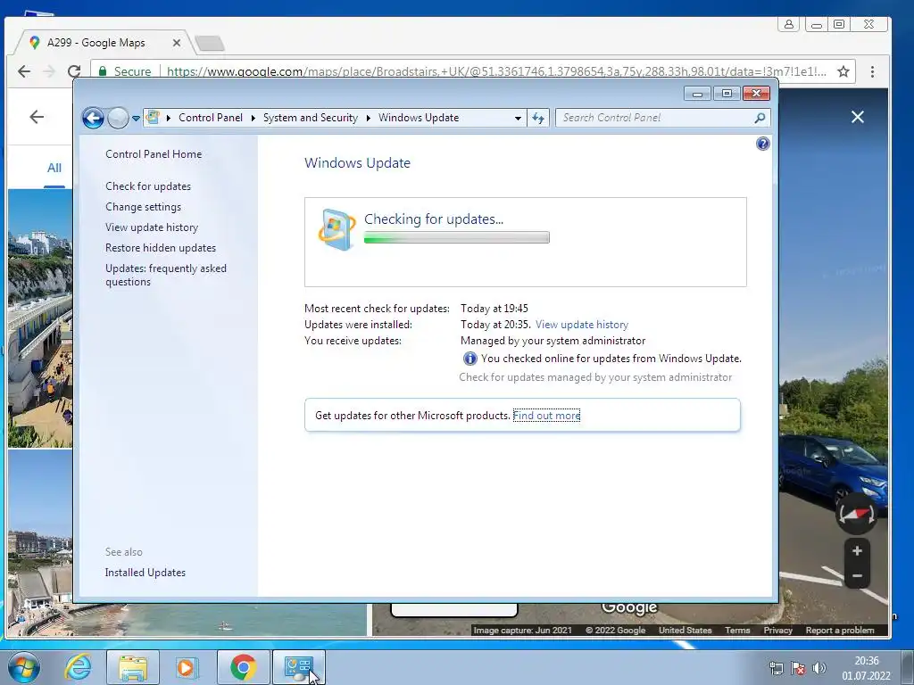Open Windows Media Player from the taskbar
Screen dimensions: 914x685
click(187, 667)
